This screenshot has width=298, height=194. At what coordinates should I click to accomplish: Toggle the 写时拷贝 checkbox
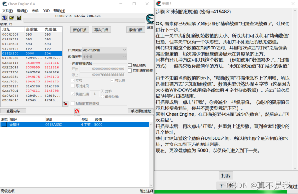pos(73,86)
